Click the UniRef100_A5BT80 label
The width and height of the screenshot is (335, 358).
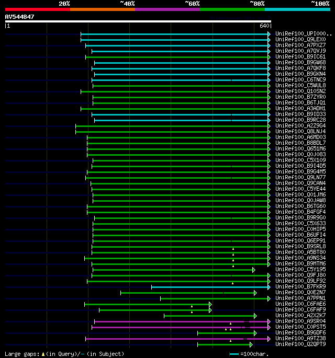tap(300, 252)
